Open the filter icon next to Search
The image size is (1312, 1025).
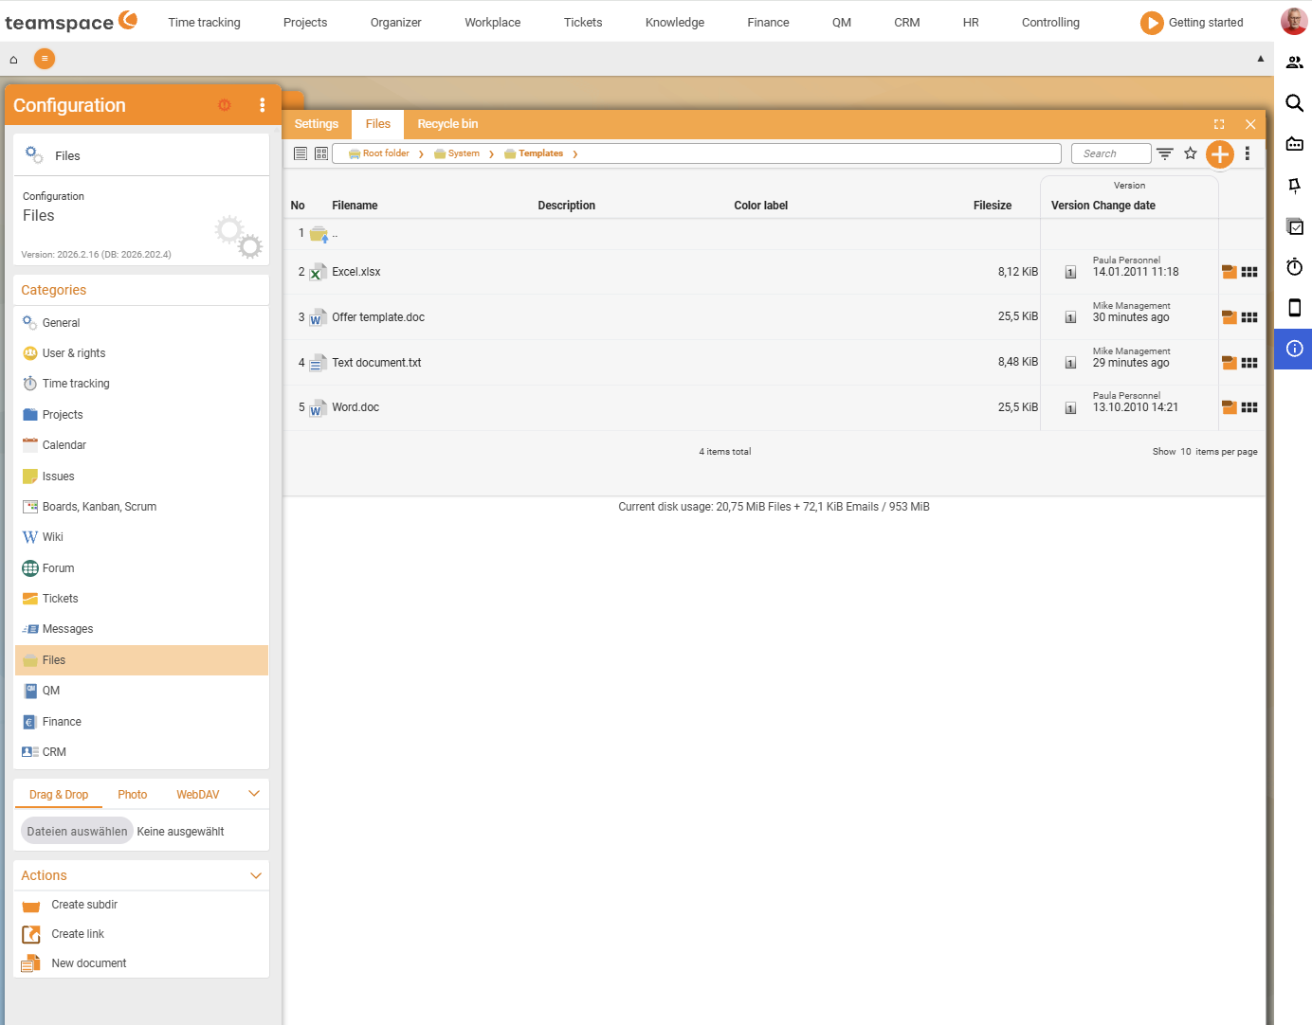pos(1165,153)
